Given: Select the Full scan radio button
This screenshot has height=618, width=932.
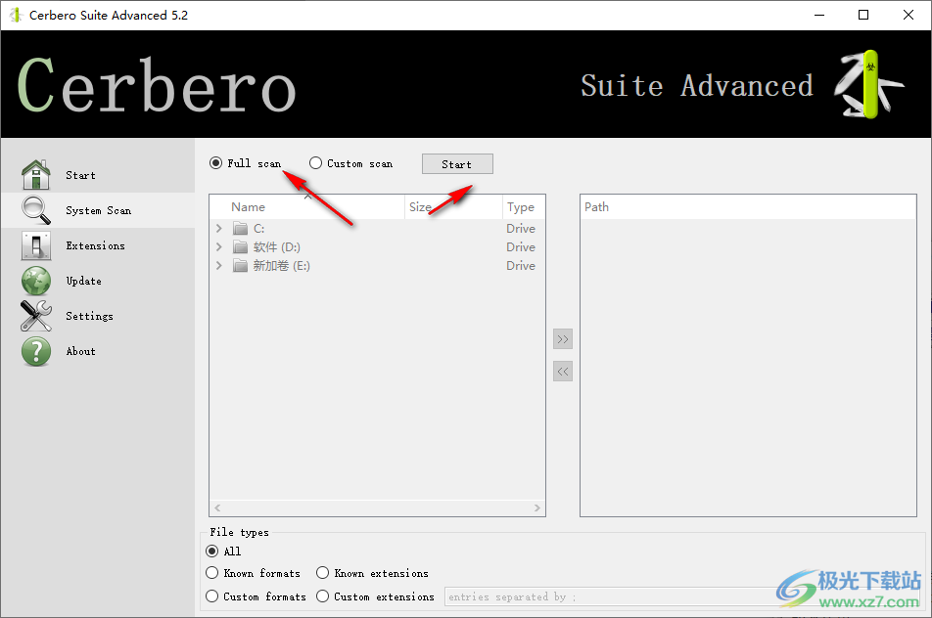Looking at the screenshot, I should pyautogui.click(x=215, y=162).
